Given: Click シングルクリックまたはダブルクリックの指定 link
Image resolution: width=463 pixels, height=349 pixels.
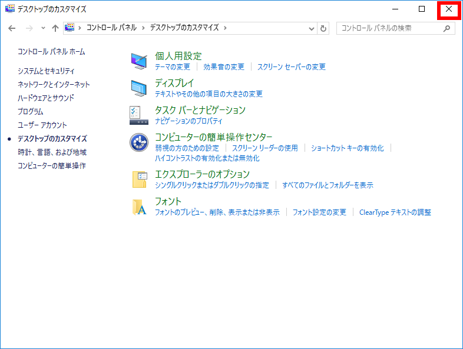Looking at the screenshot, I should [212, 185].
